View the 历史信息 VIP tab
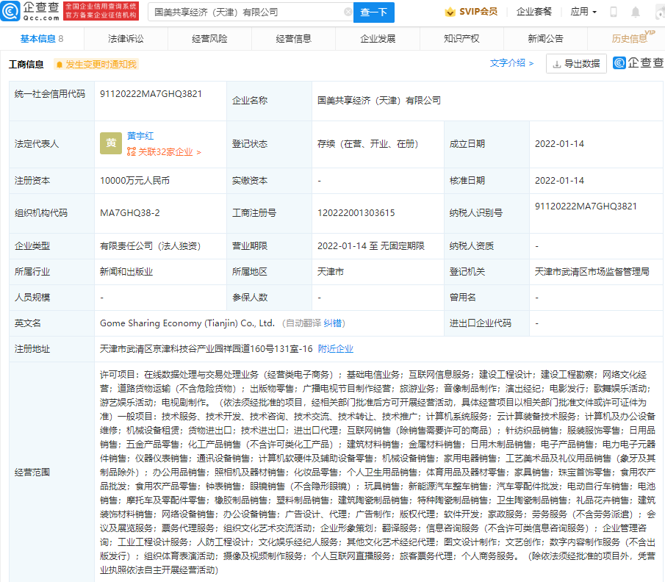Image resolution: width=665 pixels, height=582 pixels. click(630, 38)
